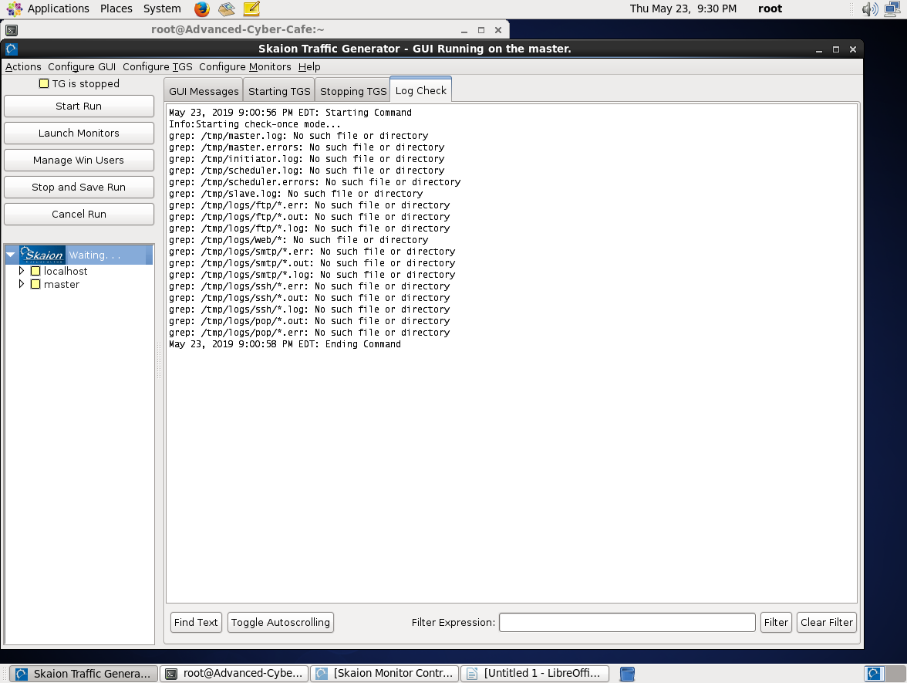Open the Configure Monitors menu
This screenshot has height=683, width=907.
[x=244, y=66]
